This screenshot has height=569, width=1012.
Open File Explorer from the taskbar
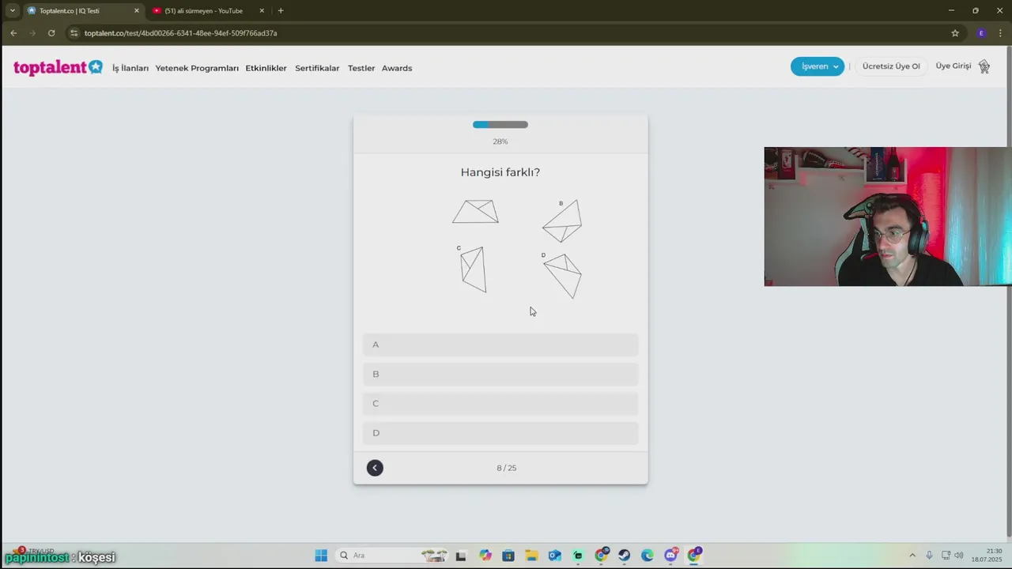(x=531, y=556)
